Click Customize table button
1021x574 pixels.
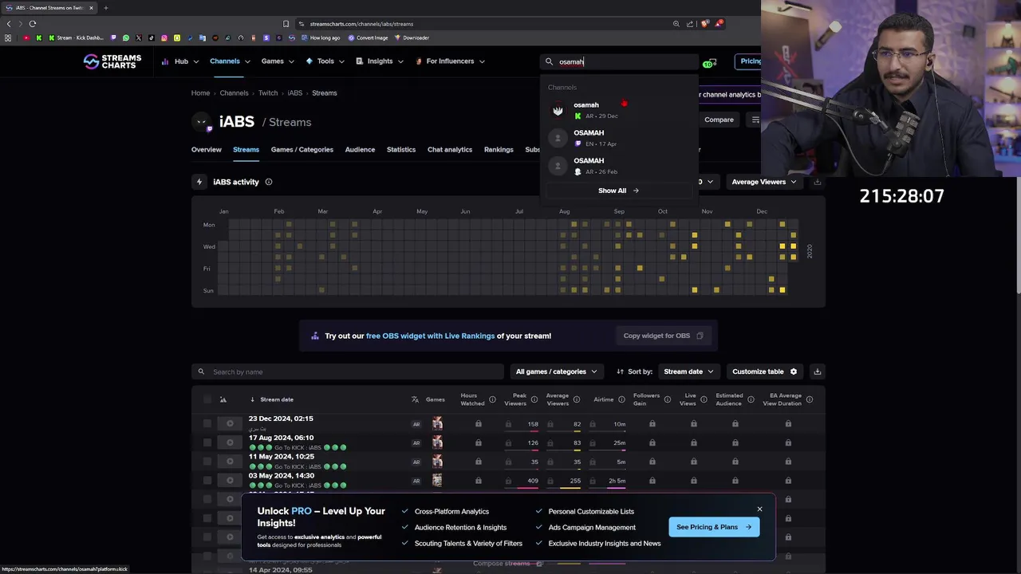764,372
